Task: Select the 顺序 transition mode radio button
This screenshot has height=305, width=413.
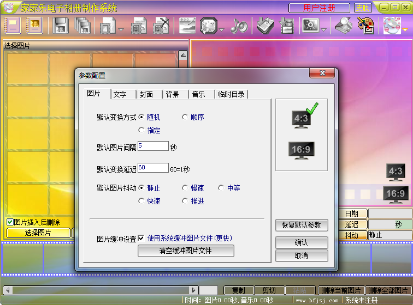Action: click(x=185, y=117)
